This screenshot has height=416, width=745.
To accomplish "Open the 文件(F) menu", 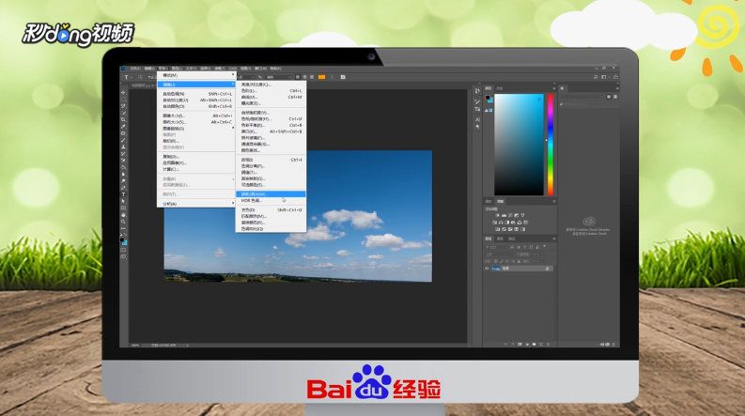I will pos(135,69).
